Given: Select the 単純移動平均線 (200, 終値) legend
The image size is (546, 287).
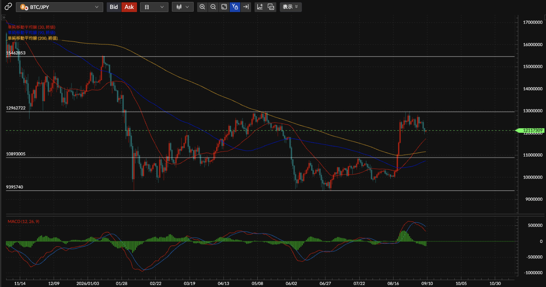Looking at the screenshot, I should pos(33,38).
